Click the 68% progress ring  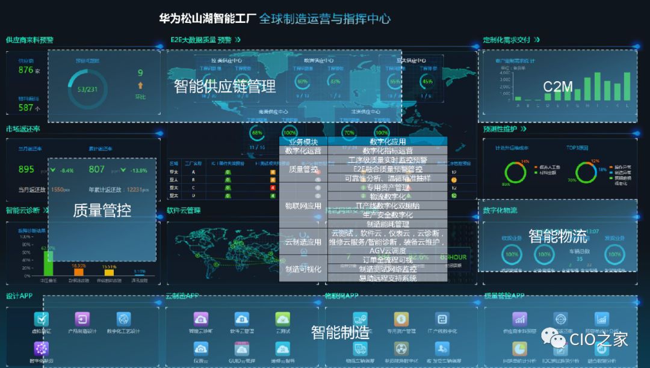257,133
